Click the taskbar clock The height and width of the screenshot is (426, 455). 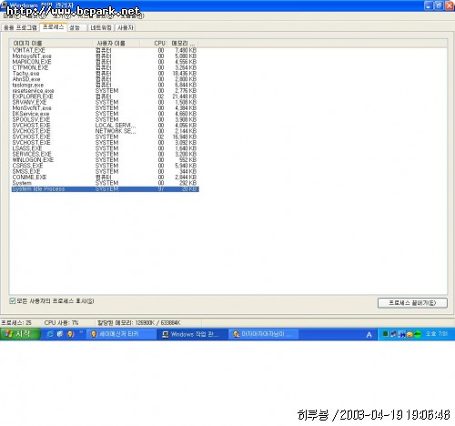tap(437, 334)
